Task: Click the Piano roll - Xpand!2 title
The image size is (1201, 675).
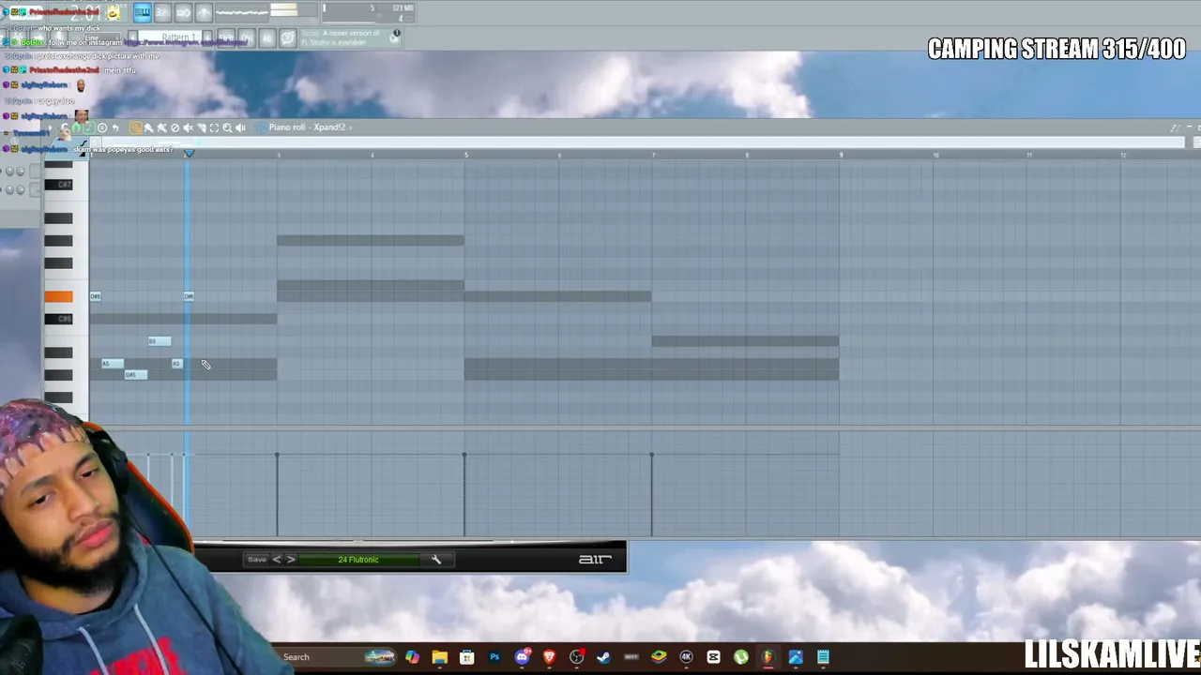Action: pyautogui.click(x=307, y=127)
